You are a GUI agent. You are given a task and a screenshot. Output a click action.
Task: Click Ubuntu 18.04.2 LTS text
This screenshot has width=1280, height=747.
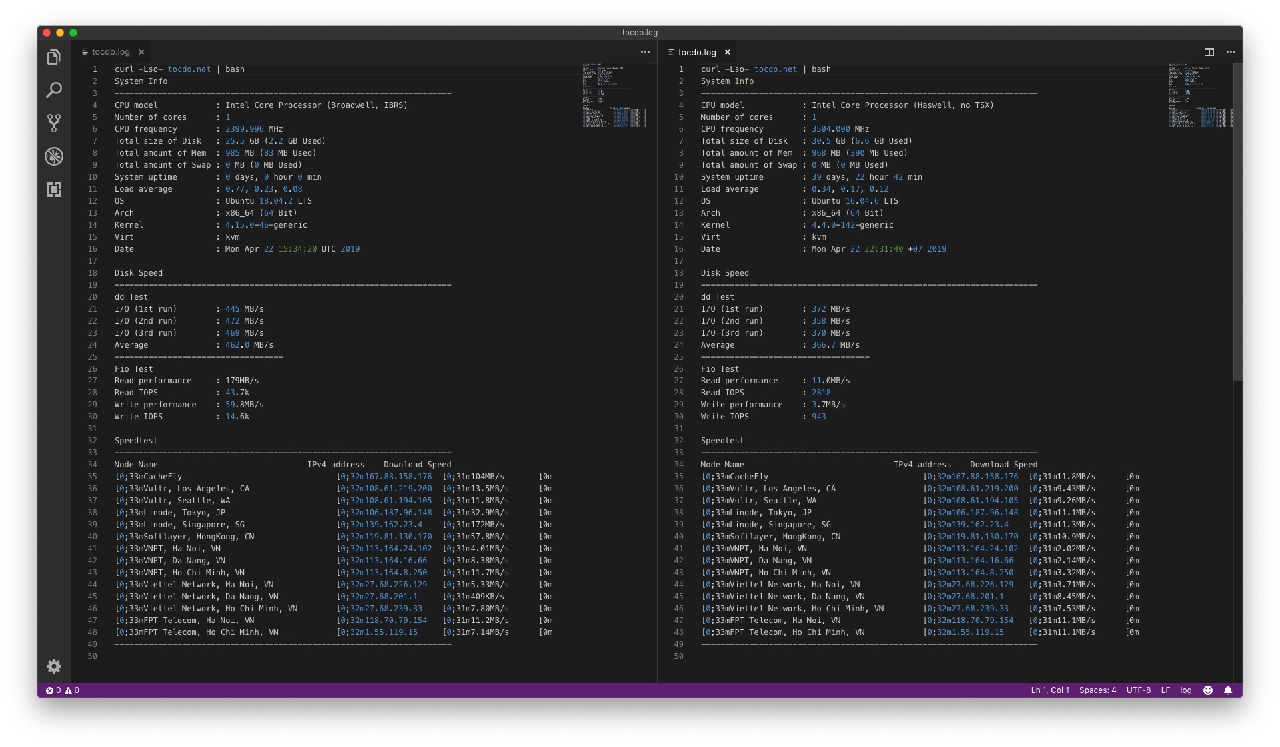pyautogui.click(x=269, y=201)
